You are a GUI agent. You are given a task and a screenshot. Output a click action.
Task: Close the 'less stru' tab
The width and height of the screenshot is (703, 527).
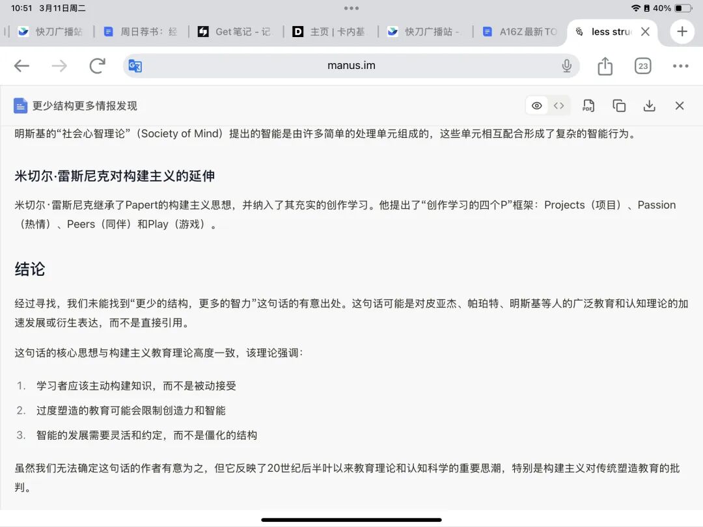click(645, 31)
